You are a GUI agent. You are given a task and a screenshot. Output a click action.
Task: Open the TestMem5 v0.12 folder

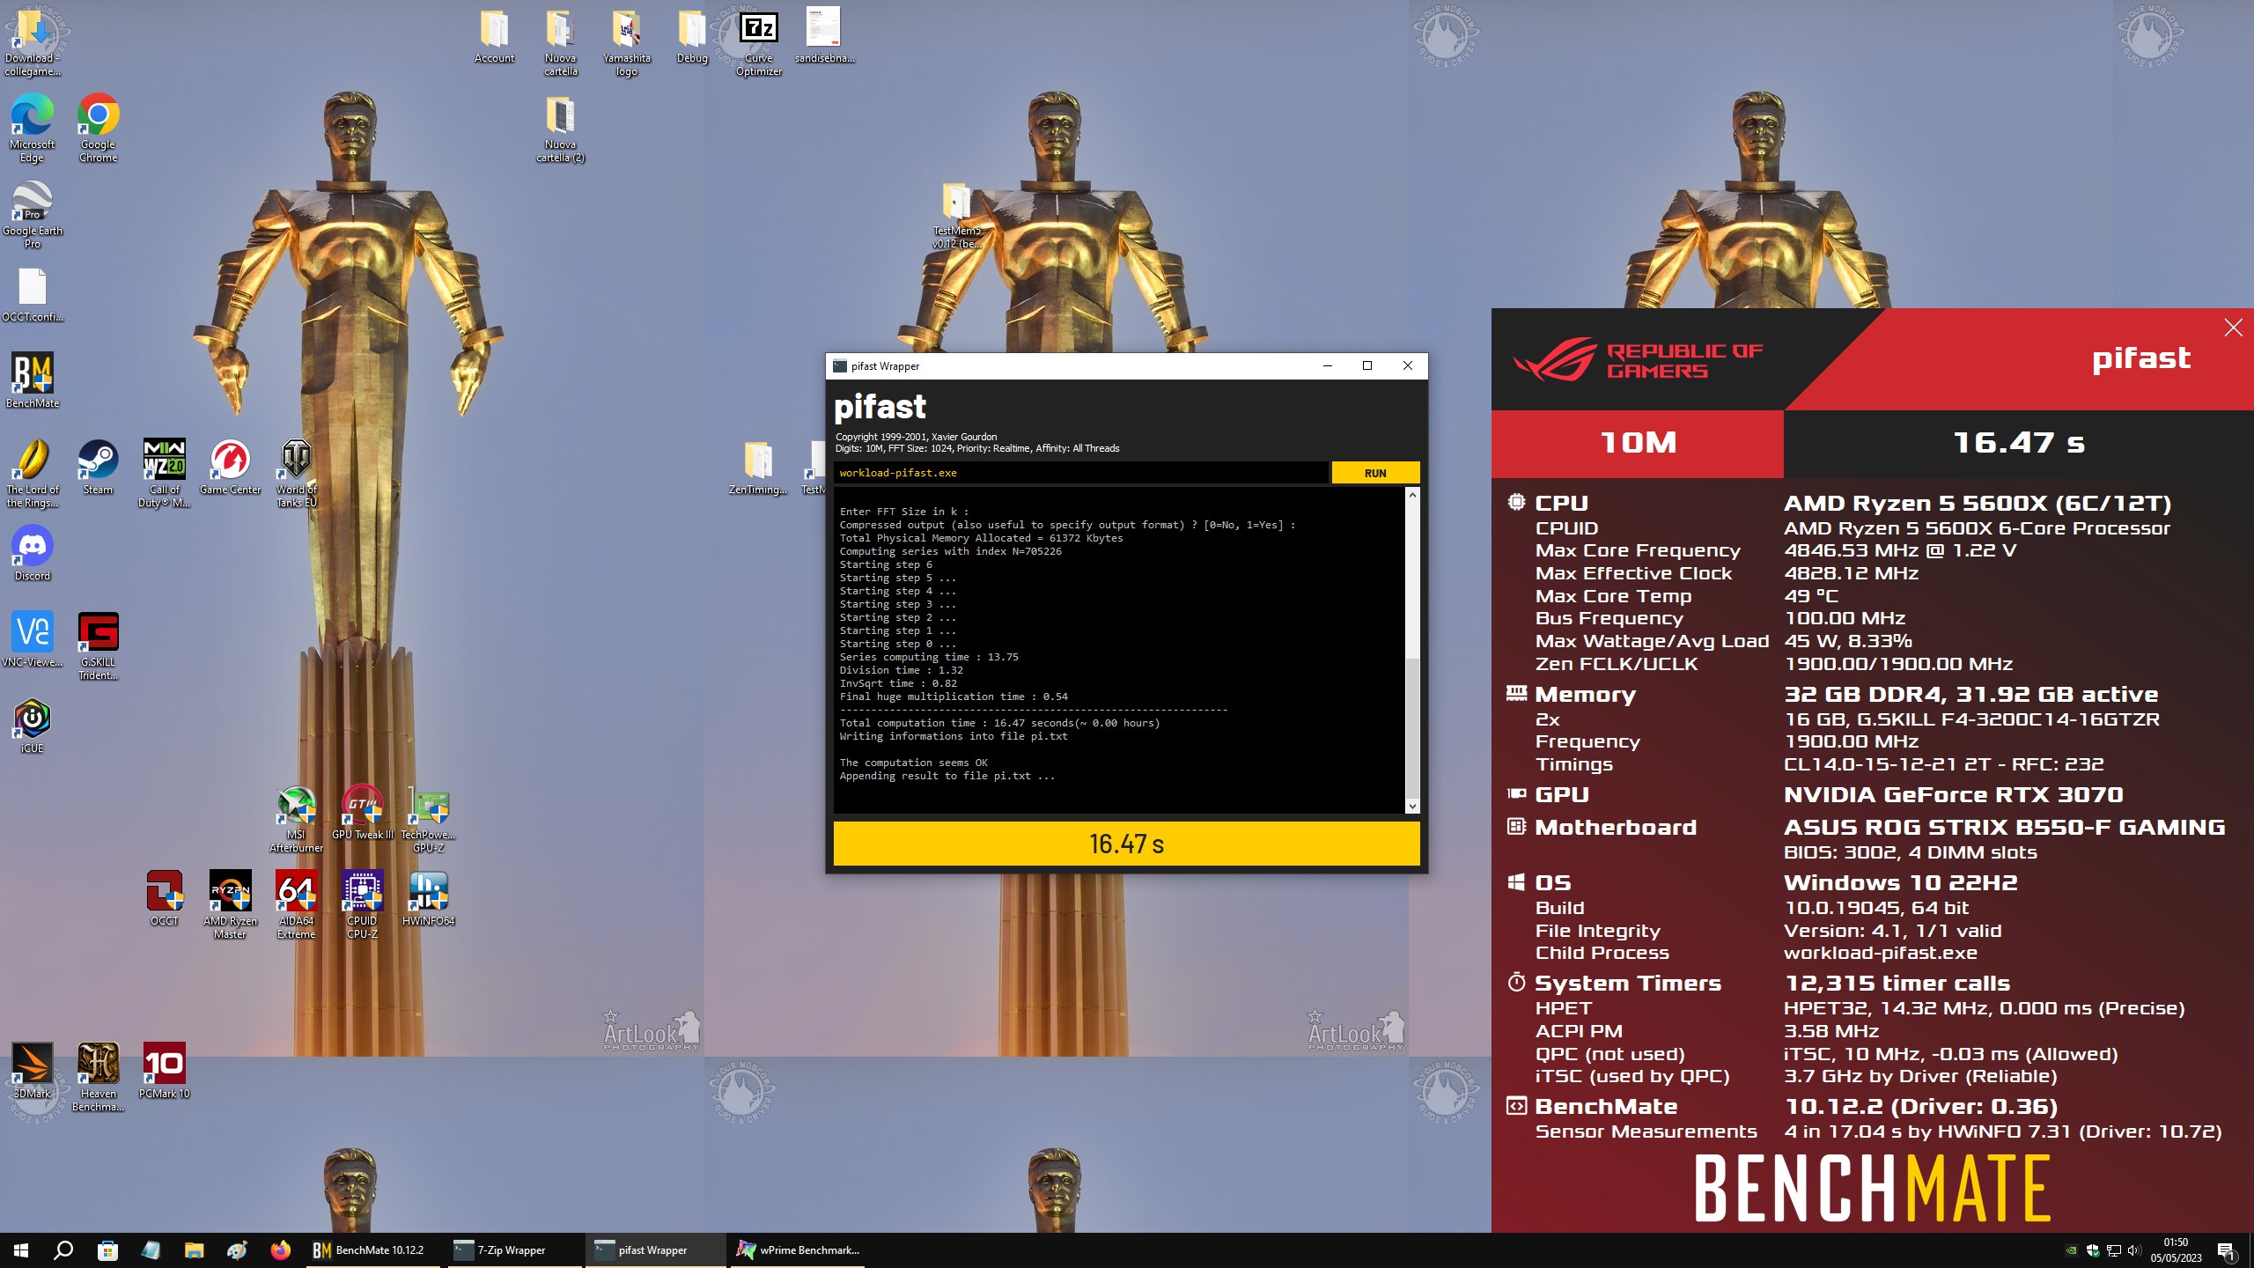(957, 214)
